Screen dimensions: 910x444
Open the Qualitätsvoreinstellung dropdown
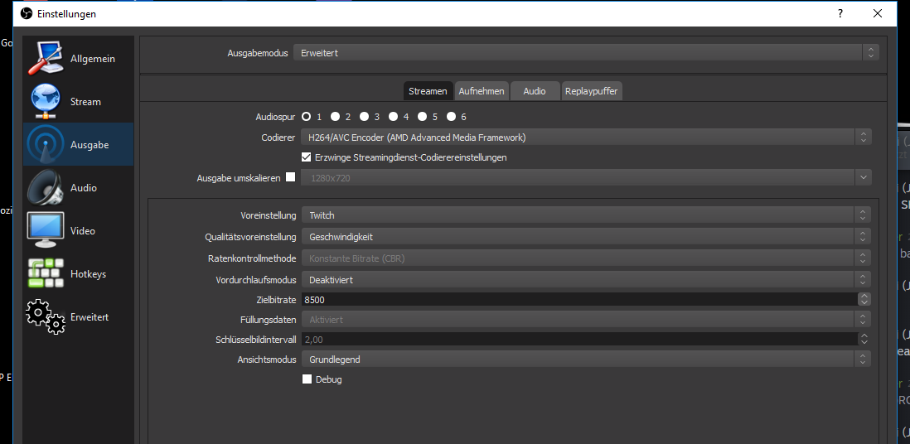(x=586, y=237)
